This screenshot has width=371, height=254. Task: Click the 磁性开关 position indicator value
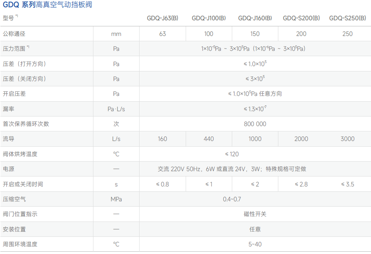(x=255, y=214)
